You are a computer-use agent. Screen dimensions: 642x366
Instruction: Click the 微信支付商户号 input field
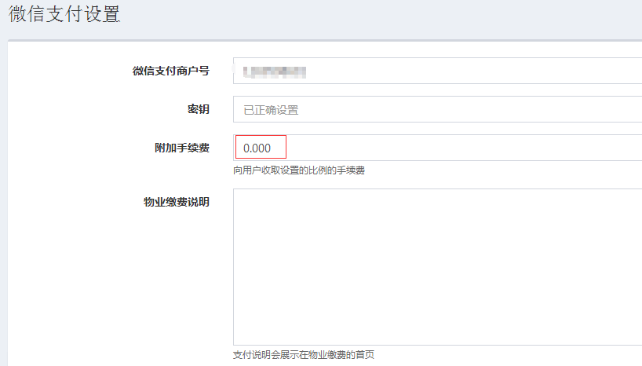point(437,71)
